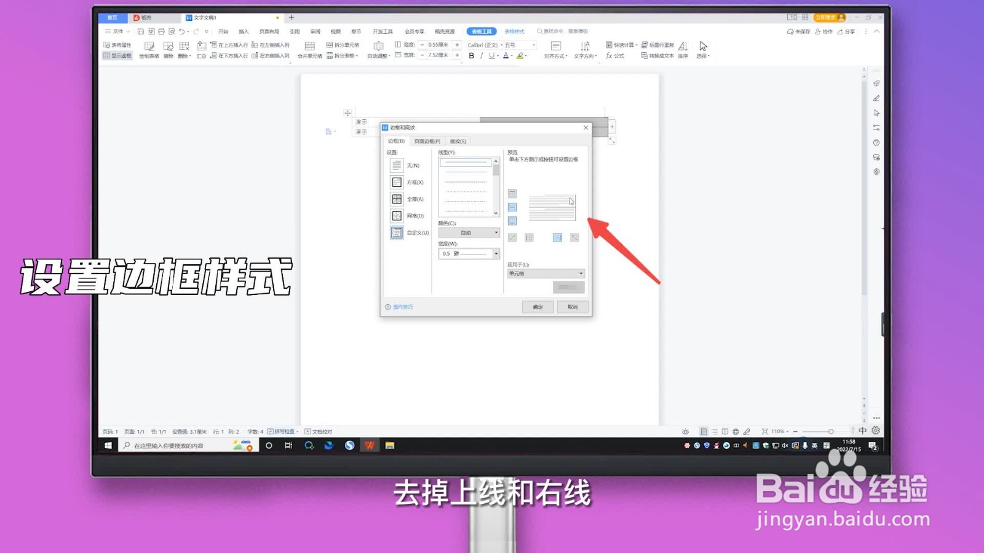984x553 pixels.
Task: Click 在右侧插入列 insert column right
Action: pos(270,56)
